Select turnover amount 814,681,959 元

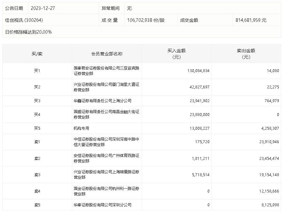click(x=251, y=20)
